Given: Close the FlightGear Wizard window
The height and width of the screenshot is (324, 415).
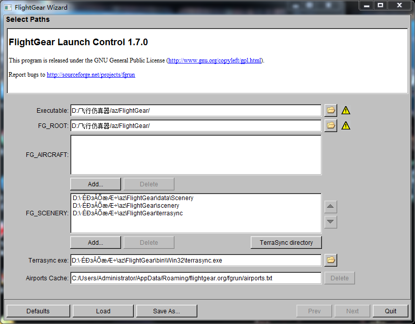Looking at the screenshot, I should pyautogui.click(x=400, y=6).
